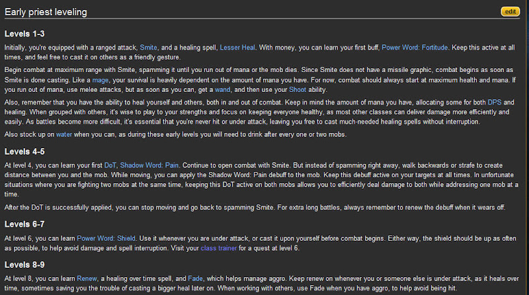Image resolution: width=529 pixels, height=295 pixels.
Task: Open the Shoot ability link
Action: [298, 90]
